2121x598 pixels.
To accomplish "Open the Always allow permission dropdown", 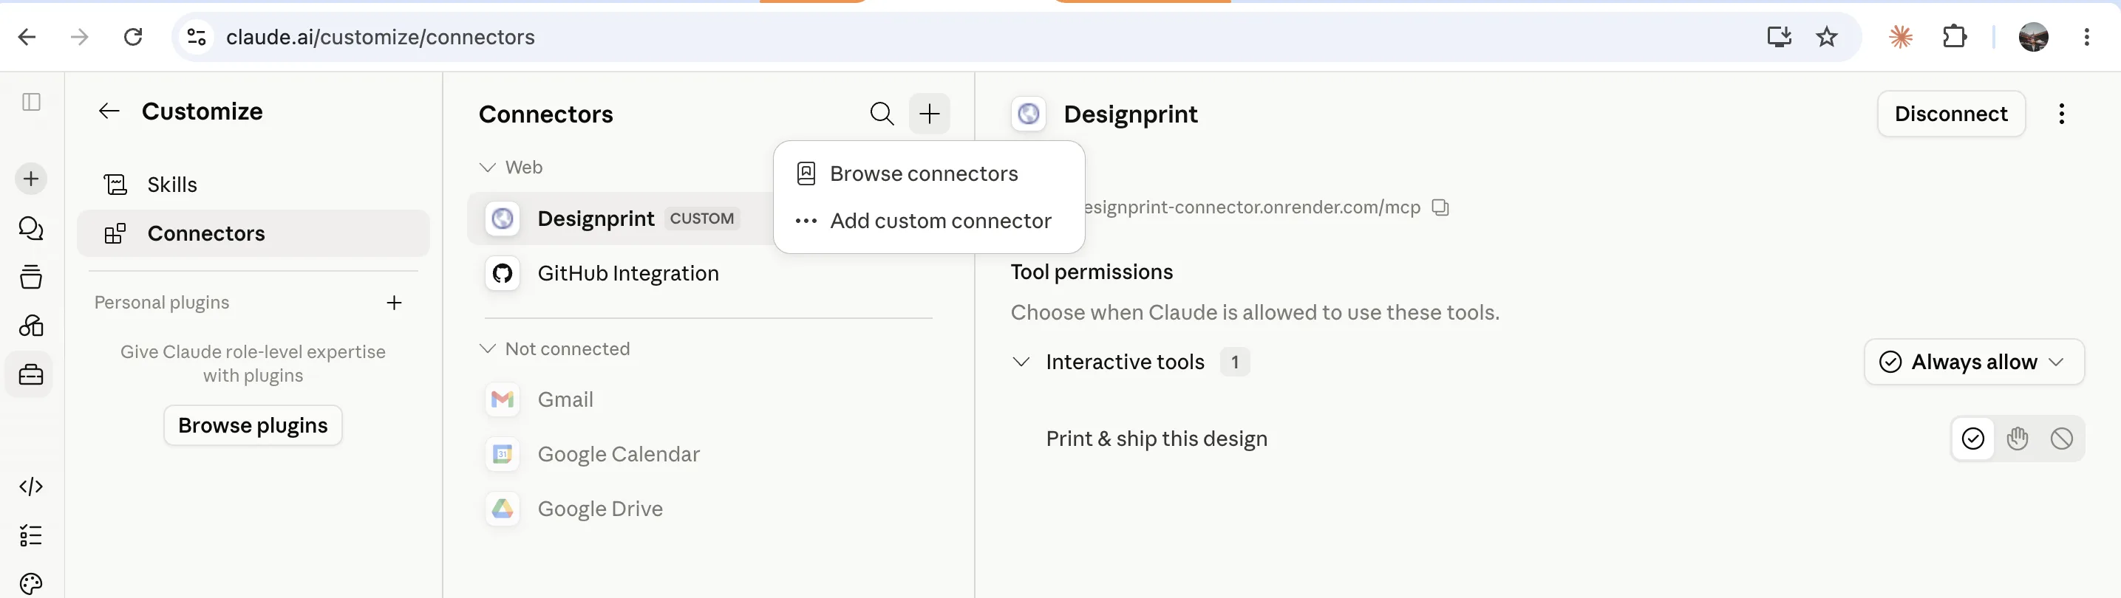I will tap(1974, 362).
